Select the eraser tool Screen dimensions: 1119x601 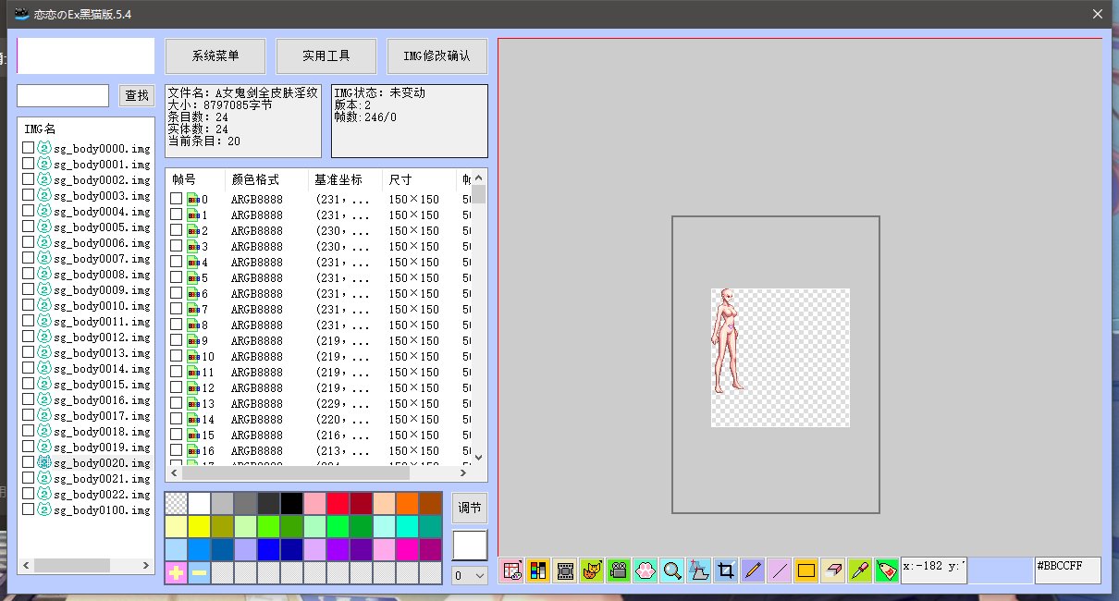(x=833, y=570)
